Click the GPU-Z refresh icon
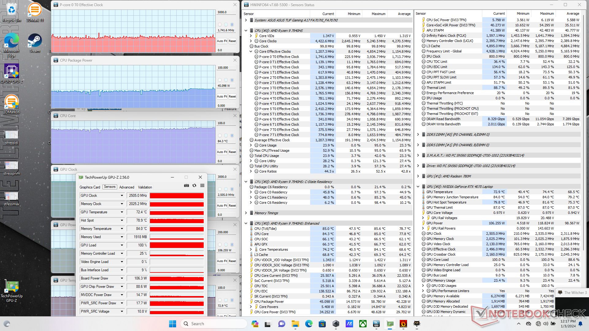 click(x=194, y=186)
